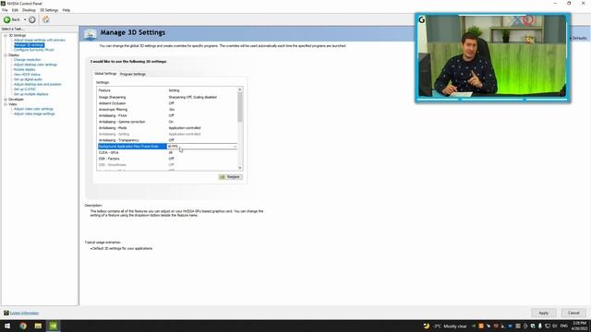Switch to the Program Settings tab
The image size is (591, 332).
[x=133, y=74]
